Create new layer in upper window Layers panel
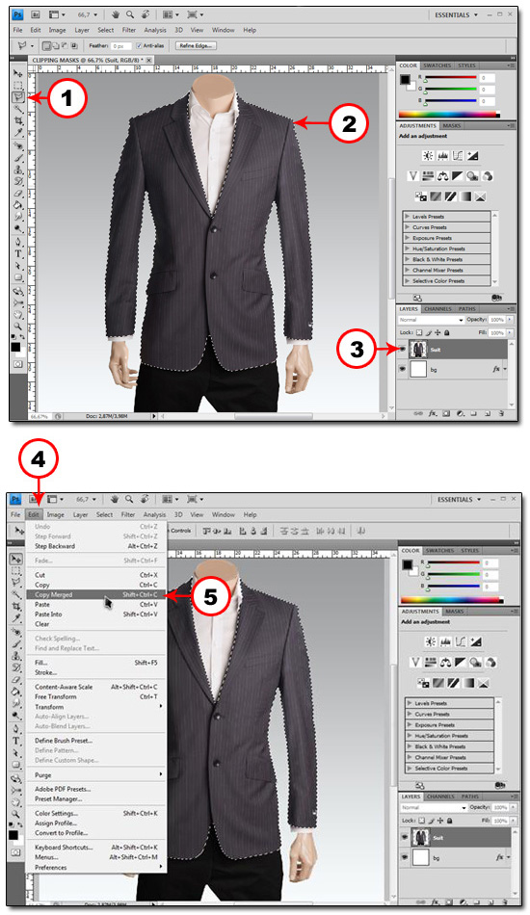 tap(488, 414)
